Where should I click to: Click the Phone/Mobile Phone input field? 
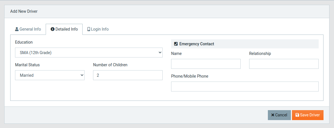tap(245, 87)
